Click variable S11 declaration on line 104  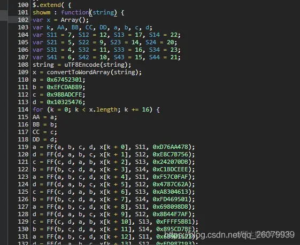tap(52, 35)
